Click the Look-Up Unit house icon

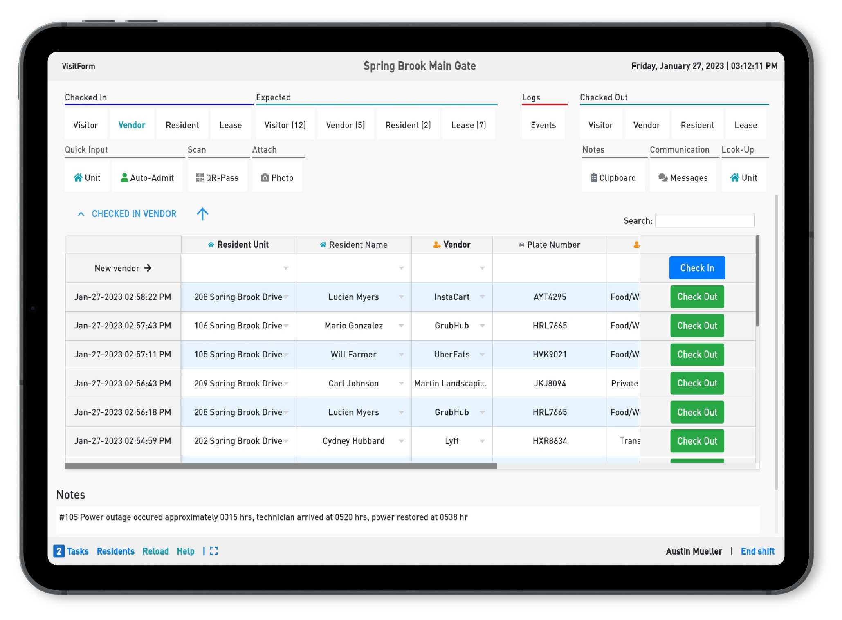734,177
